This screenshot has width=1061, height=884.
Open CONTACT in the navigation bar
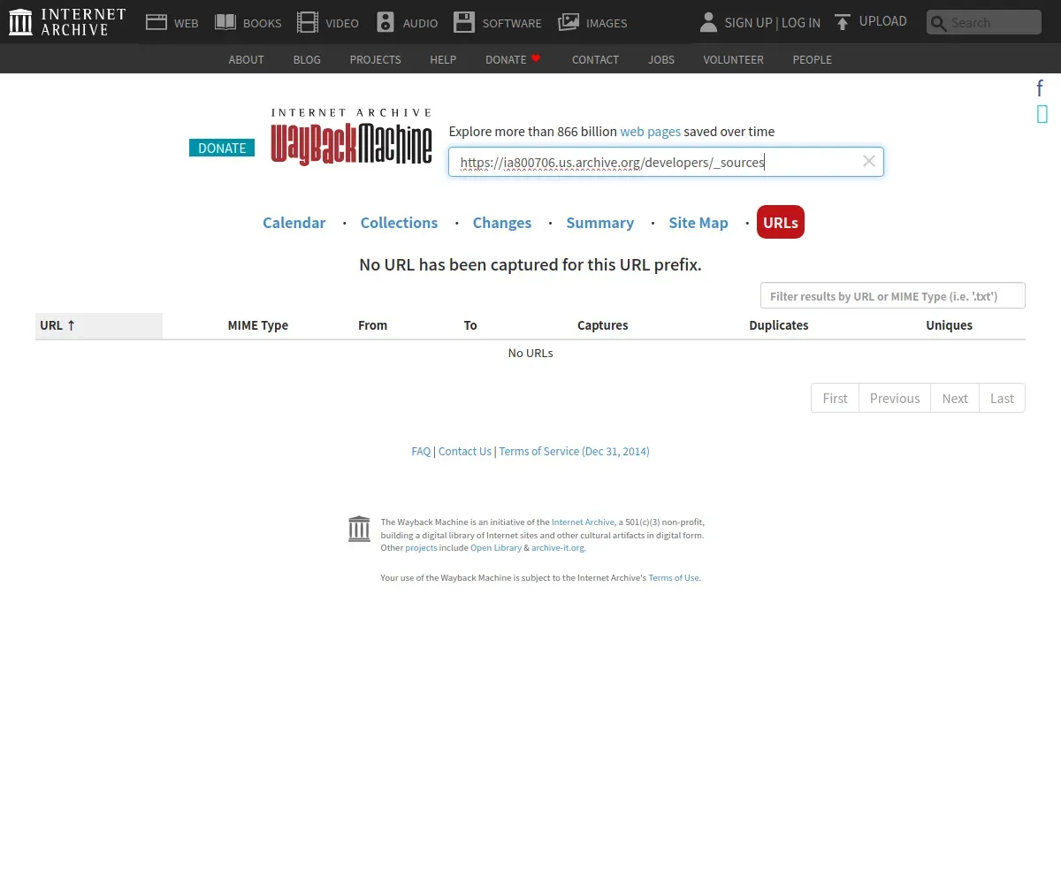point(595,59)
